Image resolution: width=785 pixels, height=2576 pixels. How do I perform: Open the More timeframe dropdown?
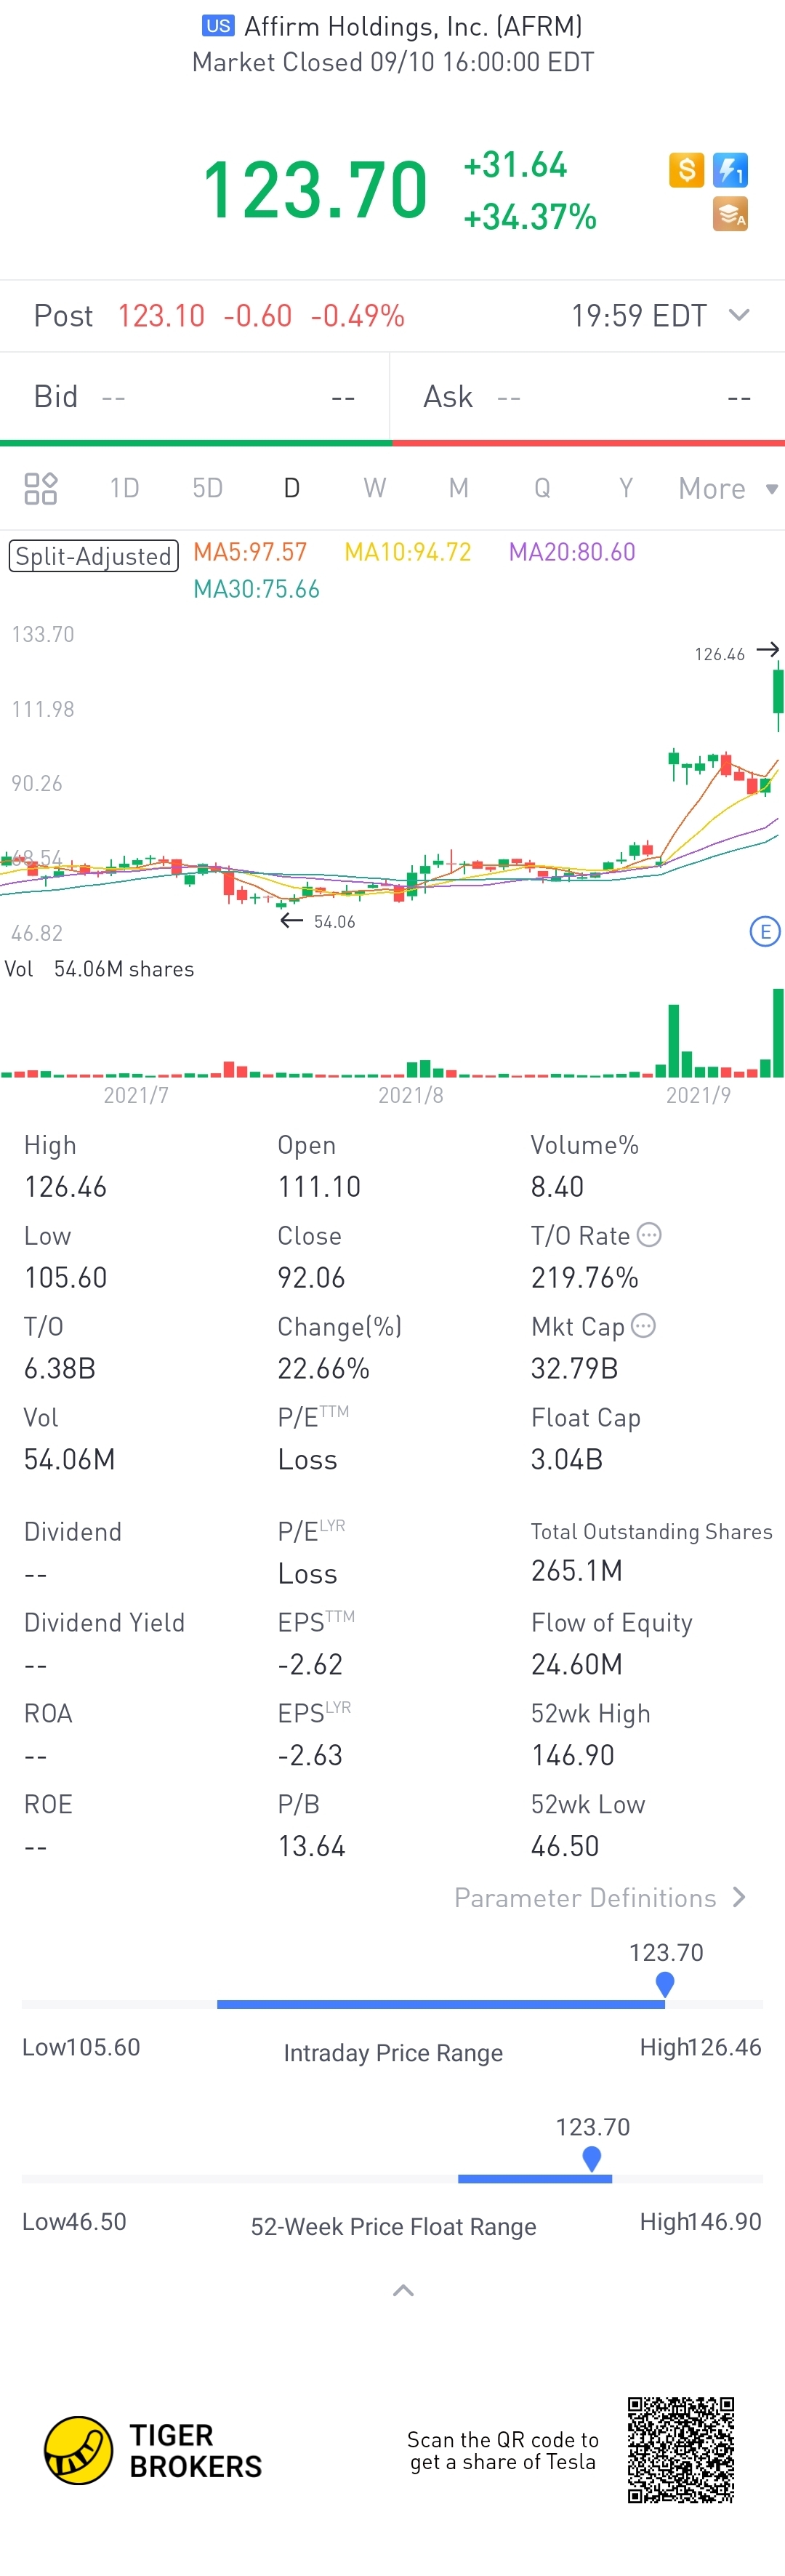point(727,488)
